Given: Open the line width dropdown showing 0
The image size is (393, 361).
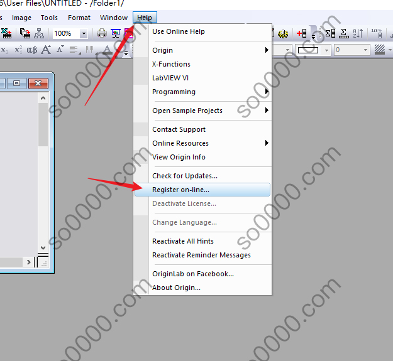Looking at the screenshot, I should (365, 50).
